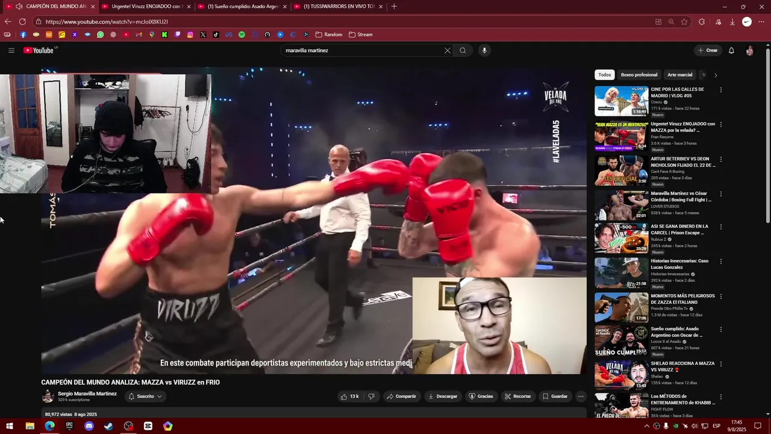The height and width of the screenshot is (434, 771).
Task: Open browser downloads icon
Action: tap(732, 22)
